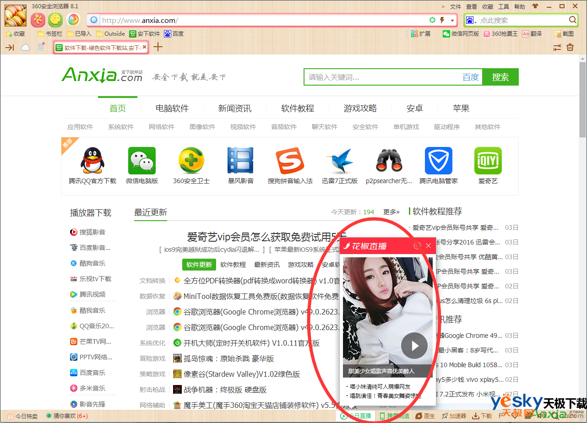Click the 收藏 star favorites button
The image size is (587, 423).
15,33
